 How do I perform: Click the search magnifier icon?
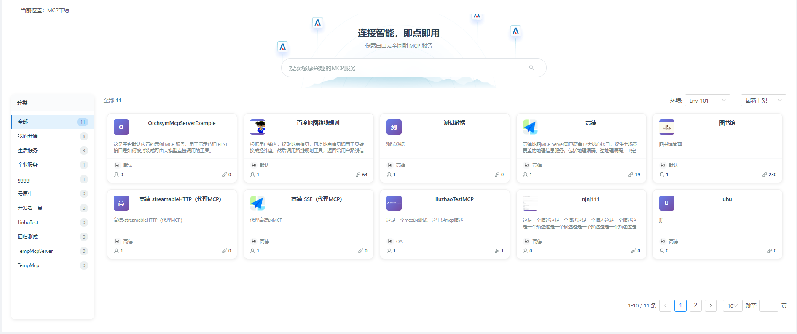pos(531,68)
